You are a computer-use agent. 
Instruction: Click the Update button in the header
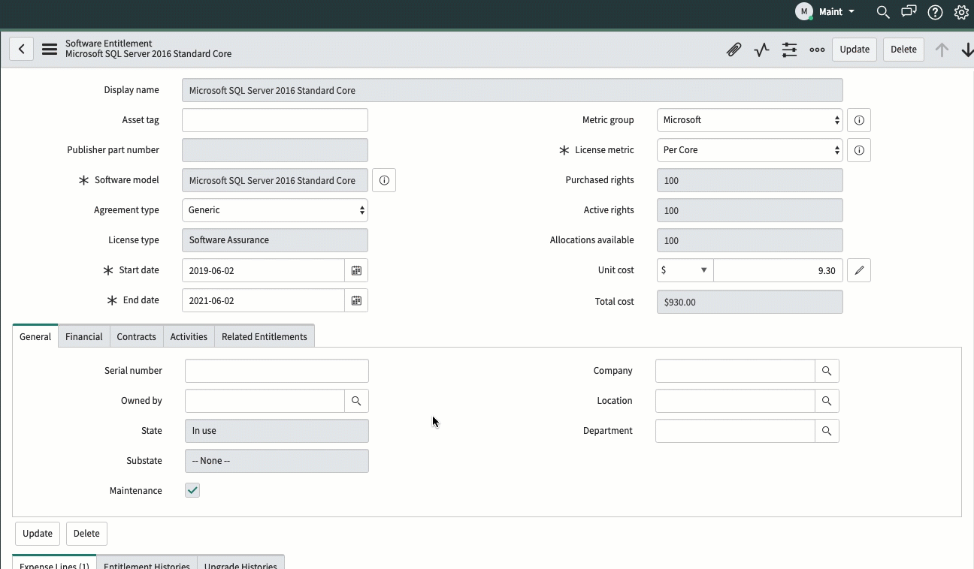pyautogui.click(x=855, y=50)
